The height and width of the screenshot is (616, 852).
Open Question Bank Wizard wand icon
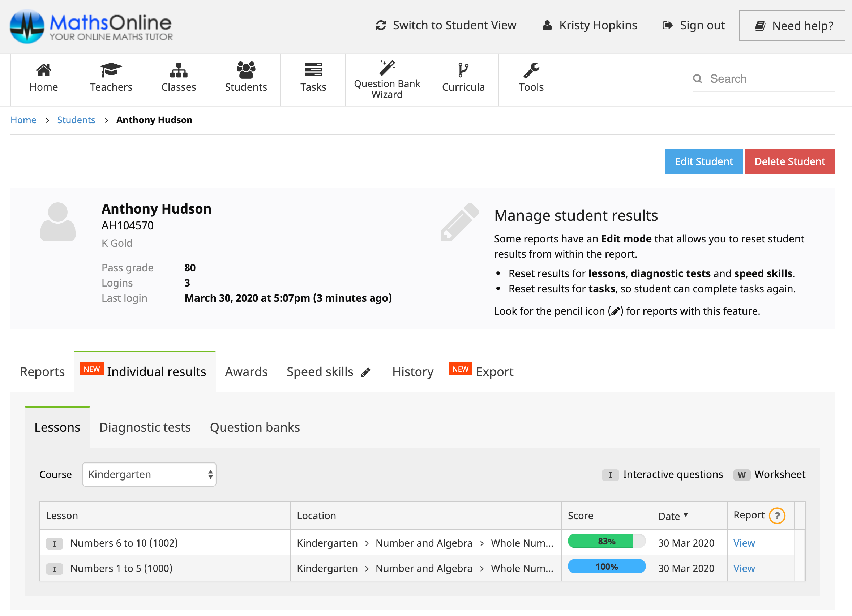pos(386,68)
